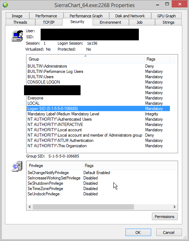Select the SeUndockPrivilege row

[102, 194]
